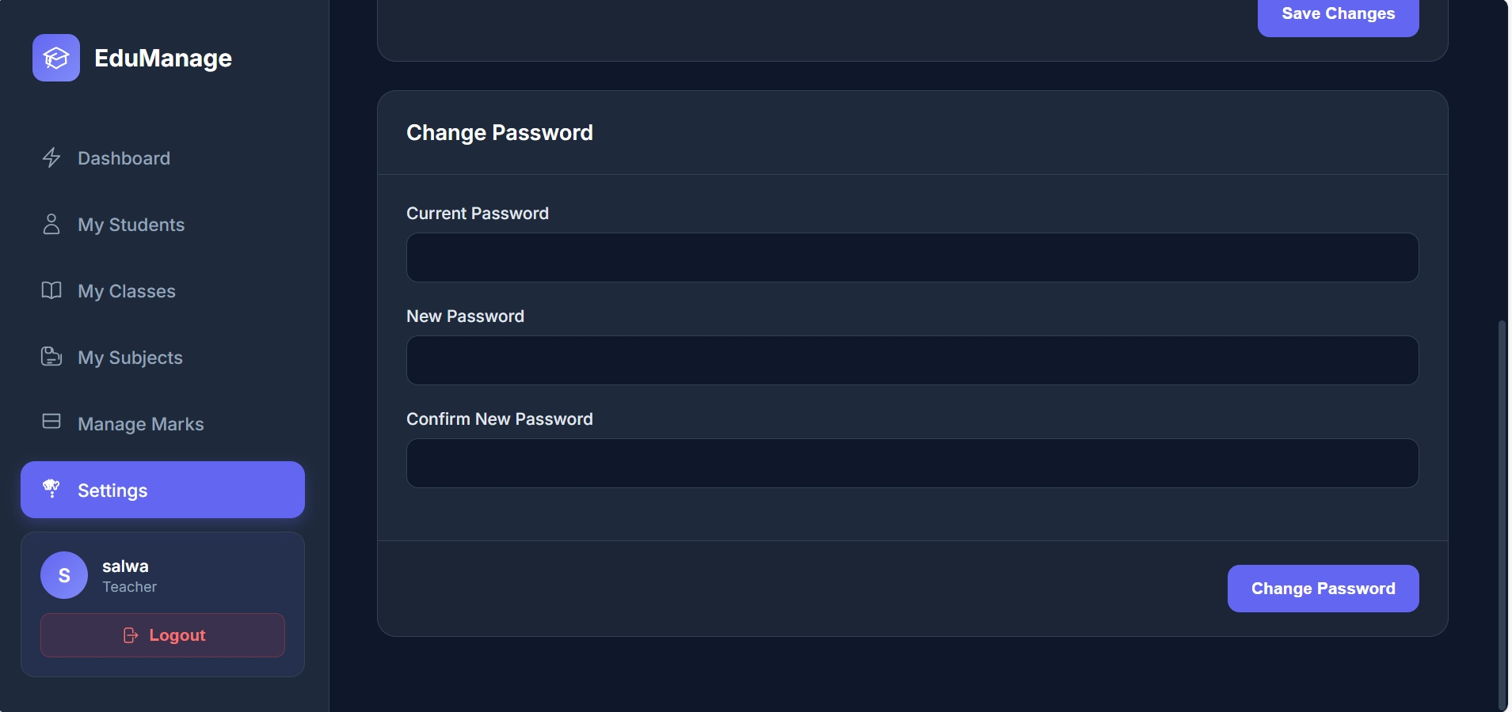This screenshot has height=712, width=1512.
Task: Select the My Students text label
Action: click(131, 225)
